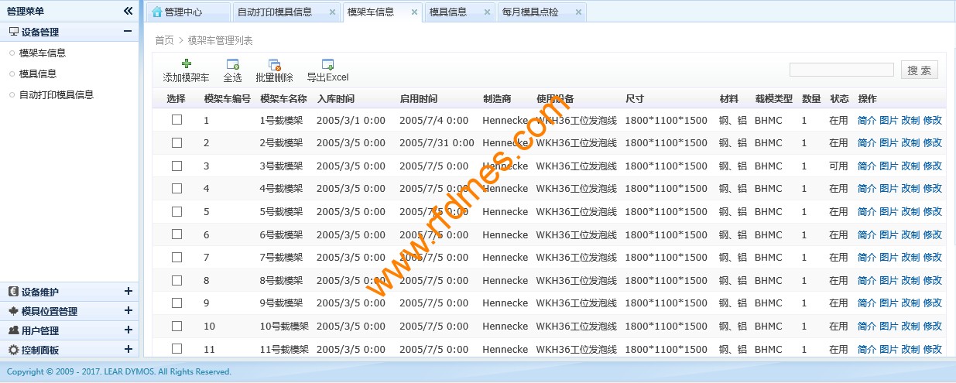Image resolution: width=956 pixels, height=383 pixels.
Task: Switch to the 自动打印模具信息 tab
Action: pyautogui.click(x=286, y=12)
